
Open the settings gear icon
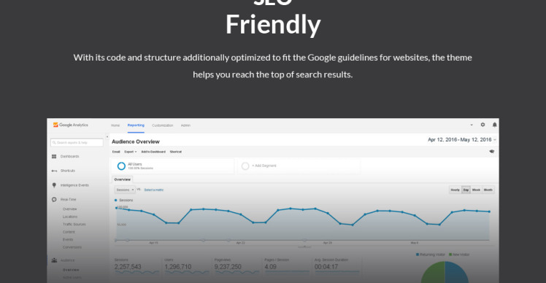pyautogui.click(x=482, y=125)
